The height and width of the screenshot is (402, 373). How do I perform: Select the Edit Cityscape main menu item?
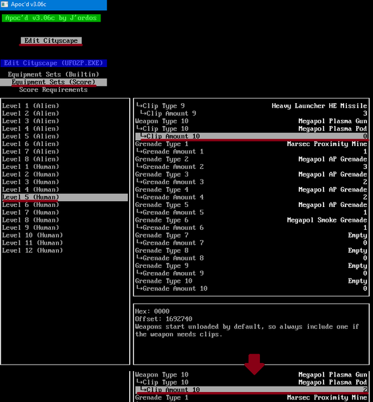52,40
